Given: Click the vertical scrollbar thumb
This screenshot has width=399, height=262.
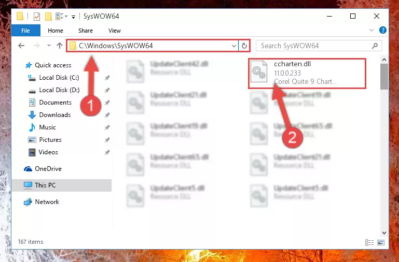Looking at the screenshot, I should [x=384, y=77].
